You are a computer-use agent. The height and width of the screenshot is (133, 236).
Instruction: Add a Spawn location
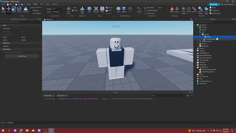pyautogui.click(x=177, y=10)
